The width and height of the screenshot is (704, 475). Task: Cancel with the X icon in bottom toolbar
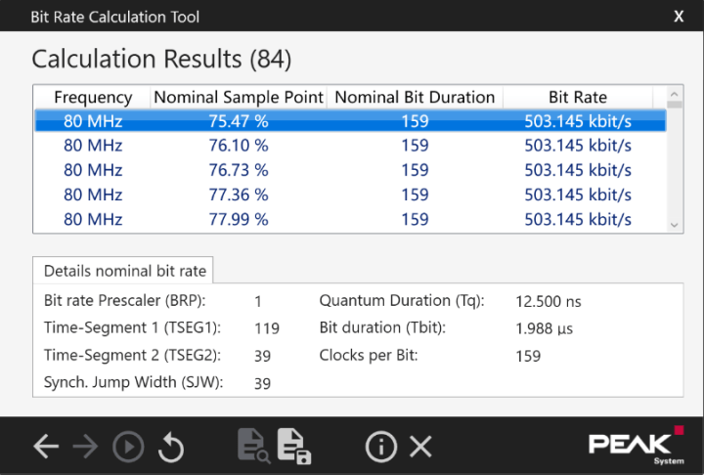(420, 447)
